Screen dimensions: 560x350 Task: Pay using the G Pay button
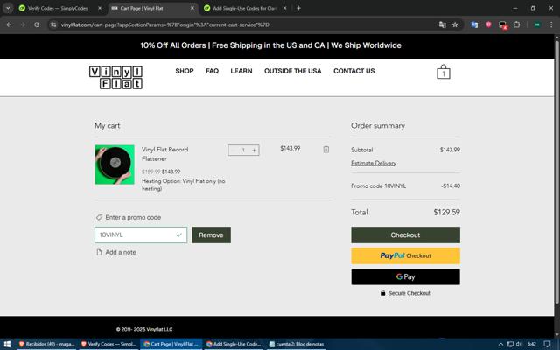405,276
